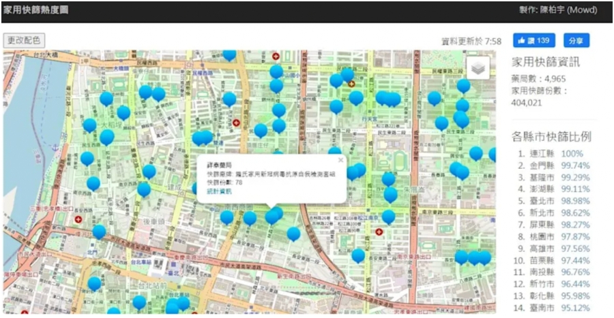
Task: Close the 祥泰藥局 pharmacy popup
Action: click(341, 160)
